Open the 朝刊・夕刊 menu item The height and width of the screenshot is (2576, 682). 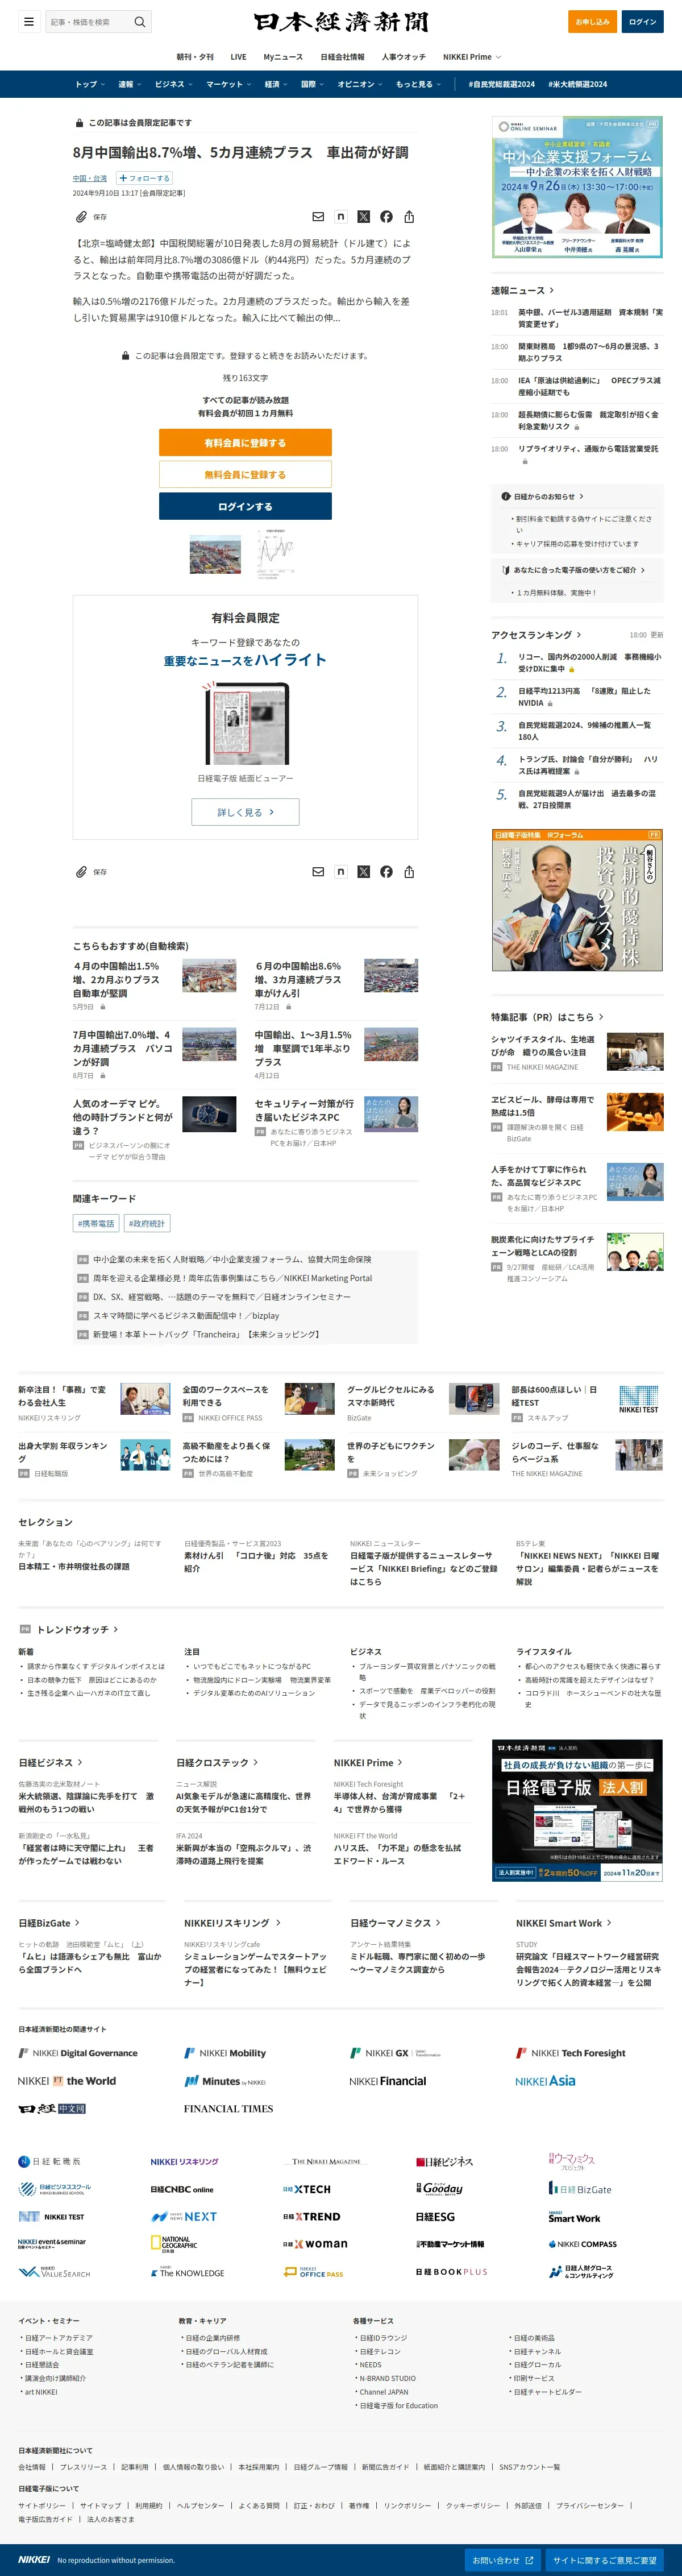click(x=195, y=57)
